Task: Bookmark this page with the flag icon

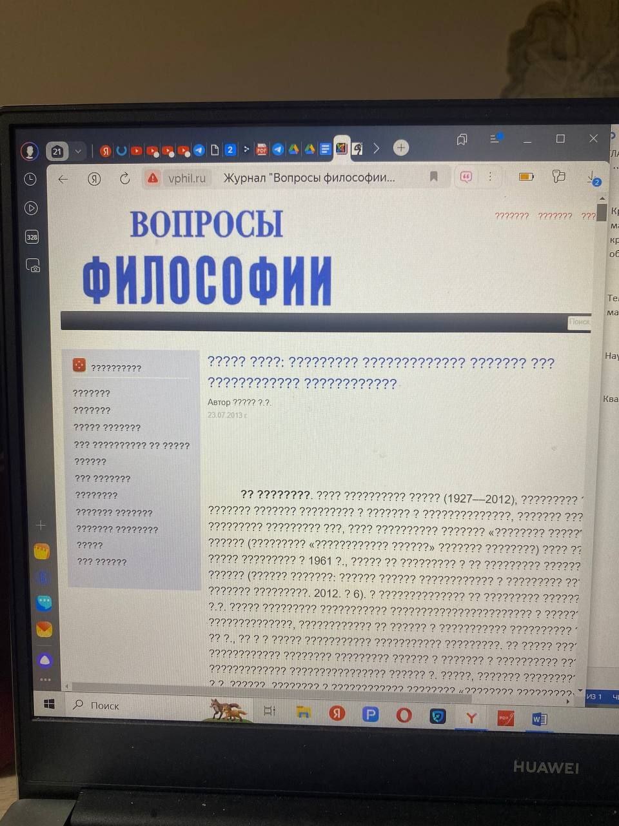Action: point(434,176)
